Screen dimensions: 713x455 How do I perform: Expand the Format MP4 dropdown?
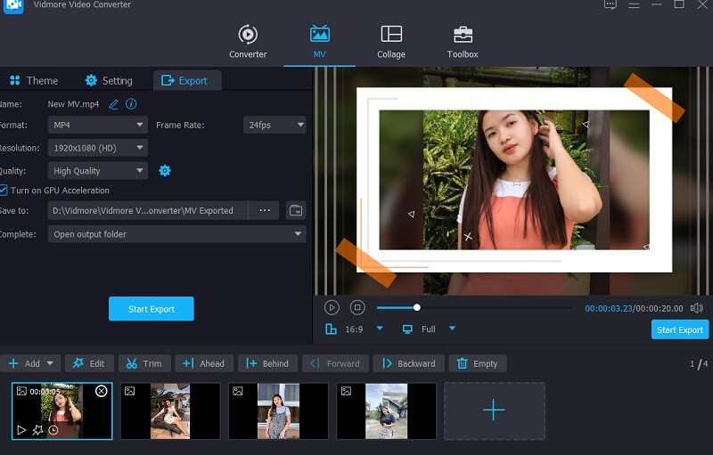click(x=97, y=126)
